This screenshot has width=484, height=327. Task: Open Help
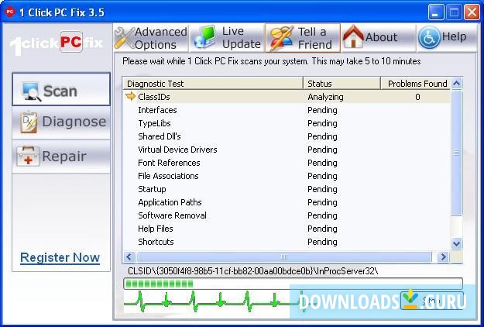[446, 38]
